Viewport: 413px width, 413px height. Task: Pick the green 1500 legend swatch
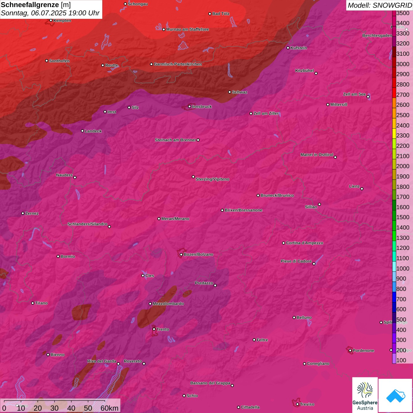click(x=394, y=215)
